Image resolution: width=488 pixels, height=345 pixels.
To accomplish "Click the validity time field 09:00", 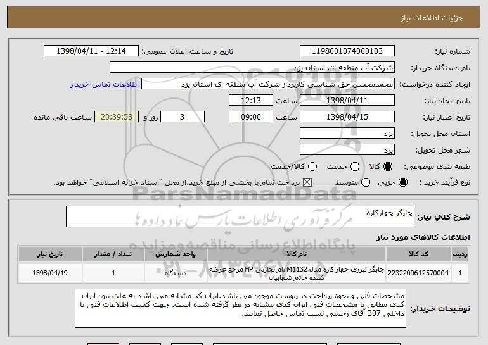I will (x=251, y=117).
